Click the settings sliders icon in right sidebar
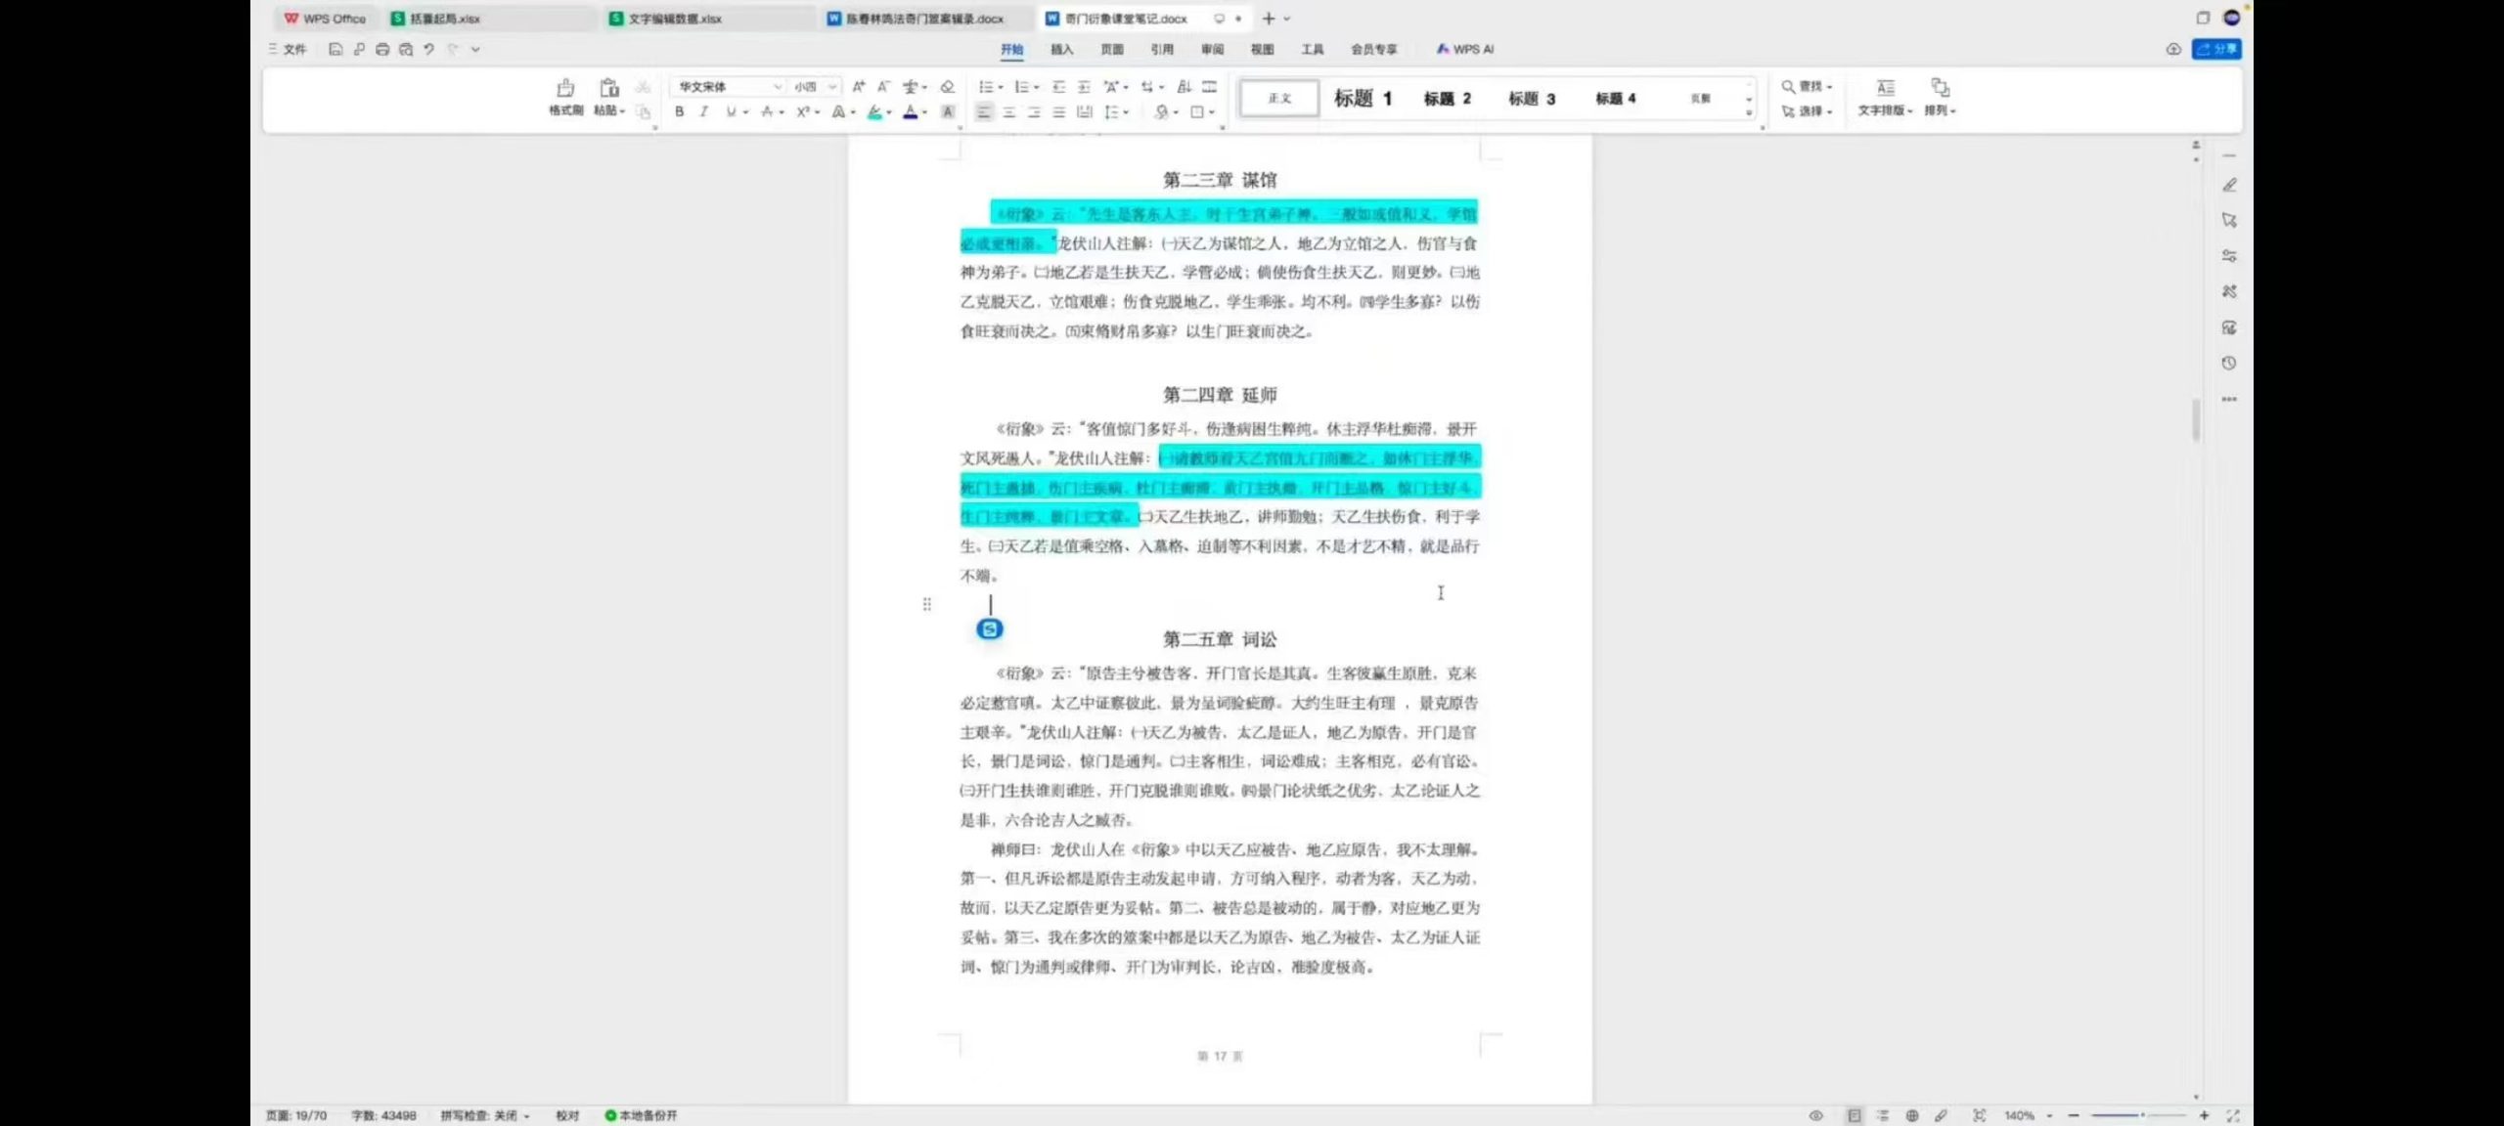Viewport: 2504px width, 1126px height. pos(2229,256)
